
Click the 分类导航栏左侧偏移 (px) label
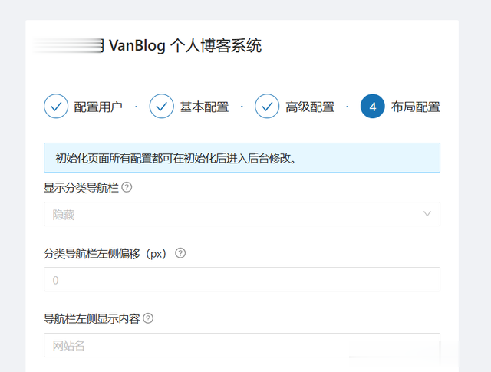[105, 253]
